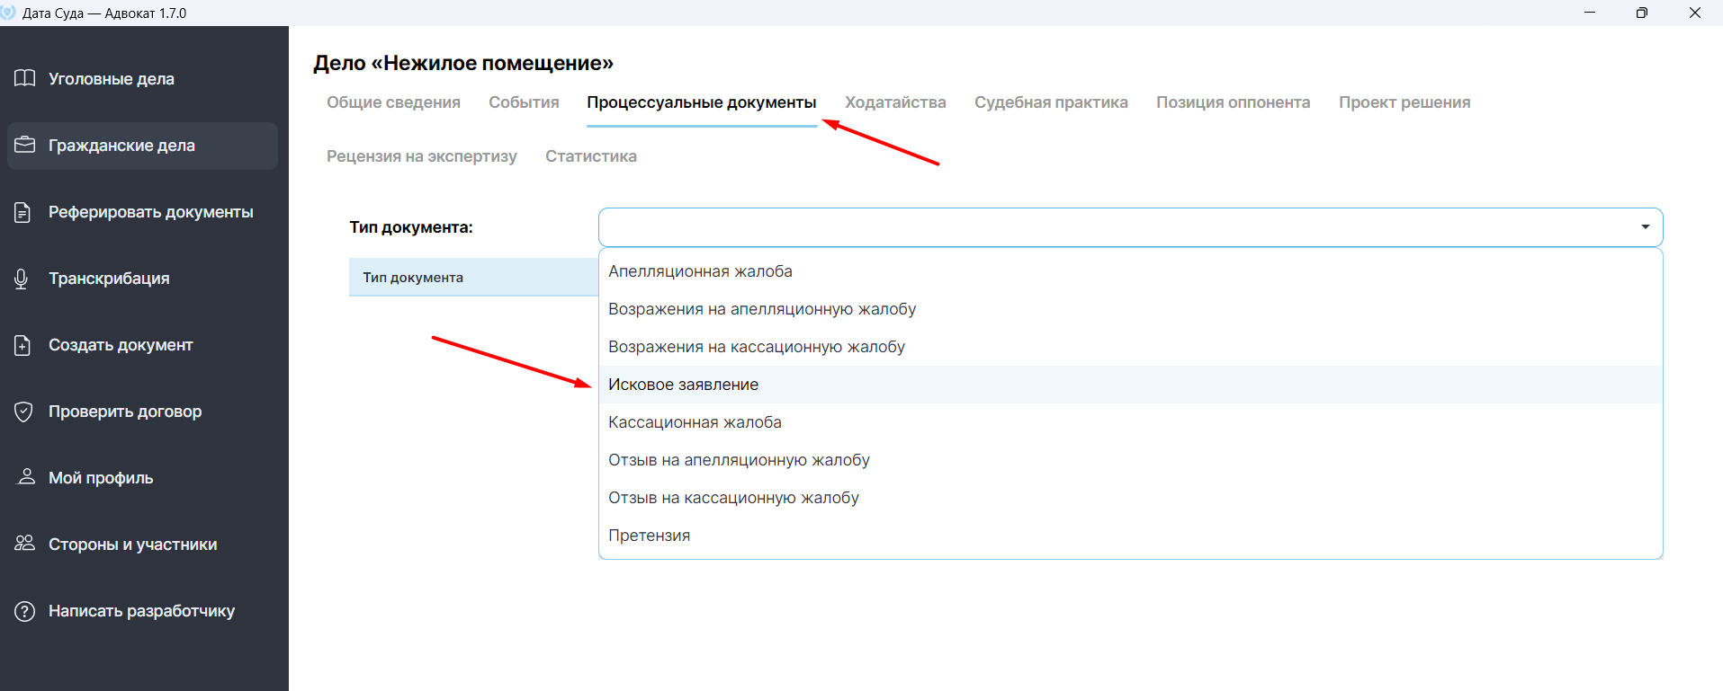Go to 'Статистика' tab

(x=591, y=156)
